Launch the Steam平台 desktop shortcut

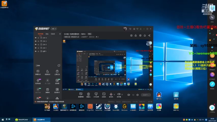point(99,107)
